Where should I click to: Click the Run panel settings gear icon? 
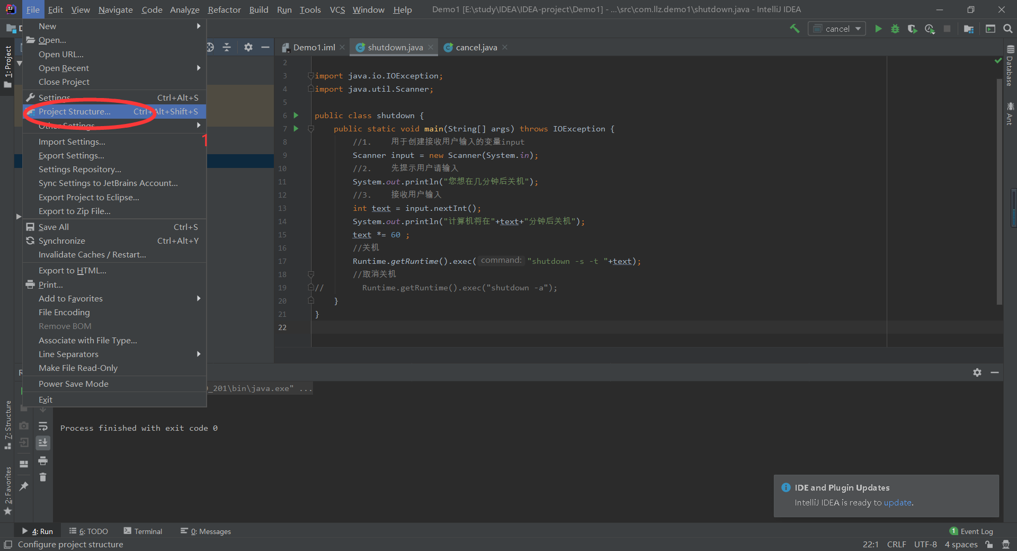tap(977, 372)
